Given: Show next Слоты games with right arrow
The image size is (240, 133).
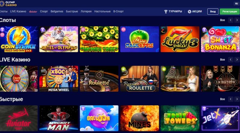Looking at the screenshot, I should click(237, 20).
